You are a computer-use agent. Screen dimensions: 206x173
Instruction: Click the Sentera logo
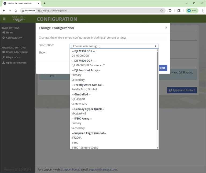coord(19,19)
